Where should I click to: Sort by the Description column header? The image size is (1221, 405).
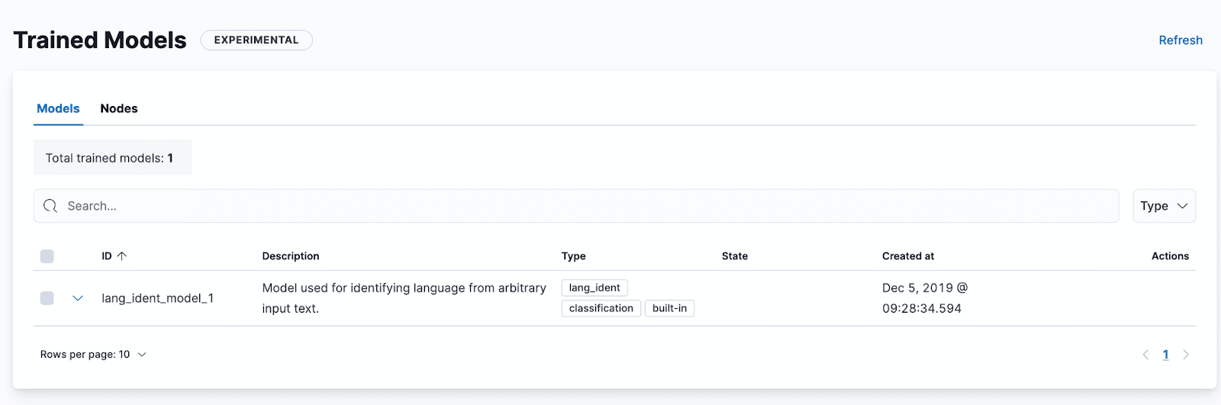[x=291, y=256]
